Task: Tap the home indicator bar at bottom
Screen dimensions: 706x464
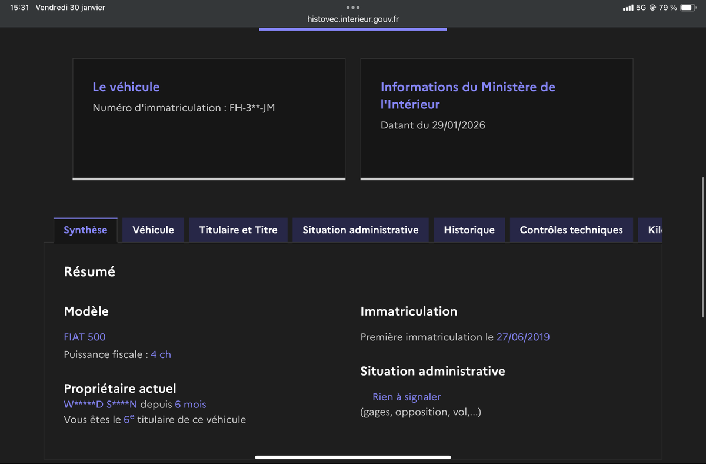Action: pyautogui.click(x=353, y=457)
